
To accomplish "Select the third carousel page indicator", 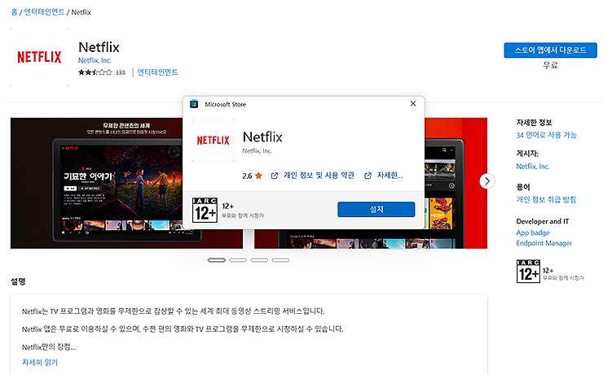I will 259,260.
